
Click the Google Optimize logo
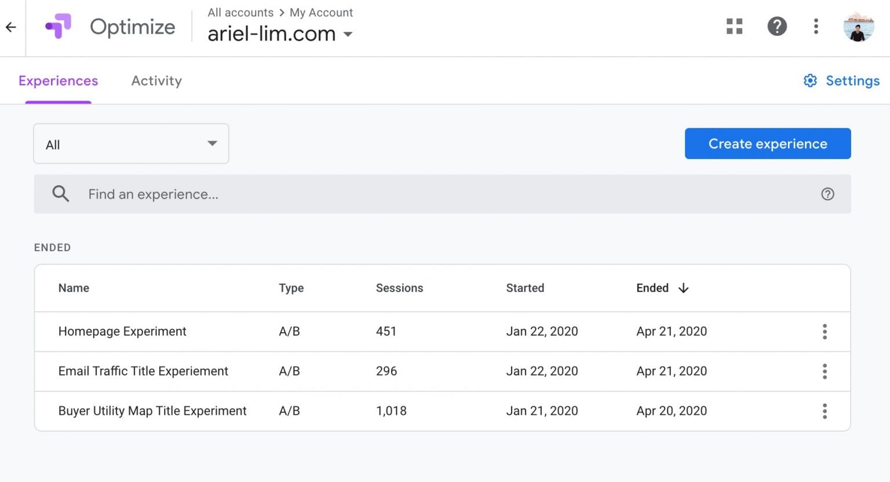point(57,26)
